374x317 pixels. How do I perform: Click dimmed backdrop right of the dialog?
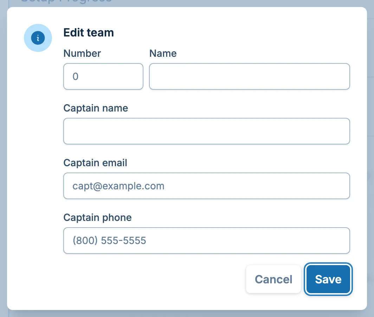tap(370, 158)
